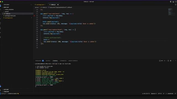
Task: Click the EXPLORER sidebar title
Action: pyautogui.click(x=6, y=5)
